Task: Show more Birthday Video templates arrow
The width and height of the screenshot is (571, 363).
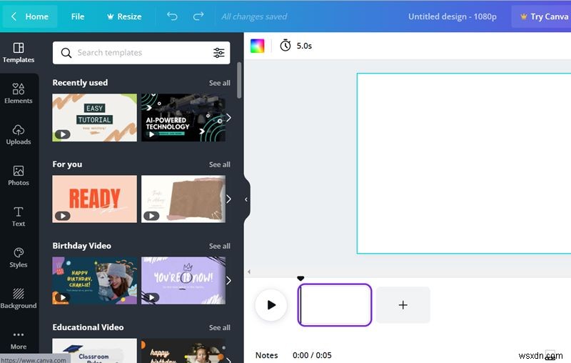Action: [x=228, y=281]
